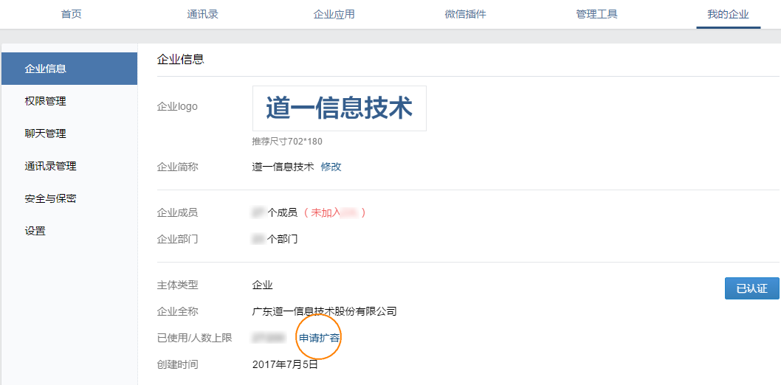Click the 我的企业 tab
Screen dimensions: 781x385
728,14
